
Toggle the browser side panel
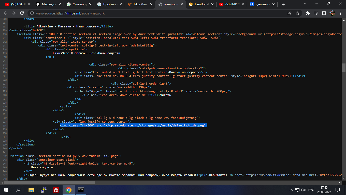coord(324,13)
